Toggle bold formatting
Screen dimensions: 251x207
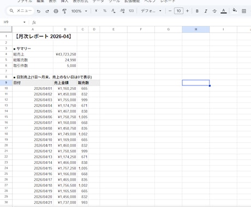pyautogui.click(x=197, y=11)
